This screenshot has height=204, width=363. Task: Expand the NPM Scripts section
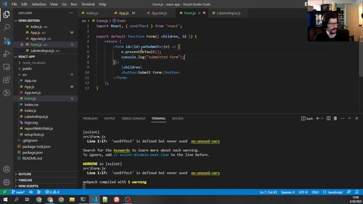(x=28, y=186)
